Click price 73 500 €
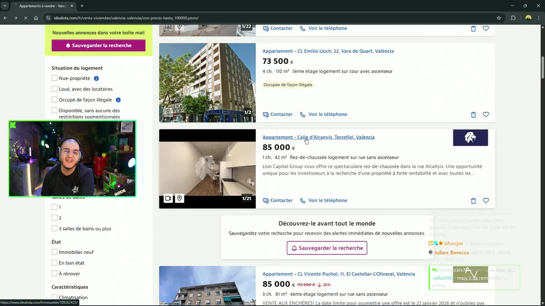 278,62
